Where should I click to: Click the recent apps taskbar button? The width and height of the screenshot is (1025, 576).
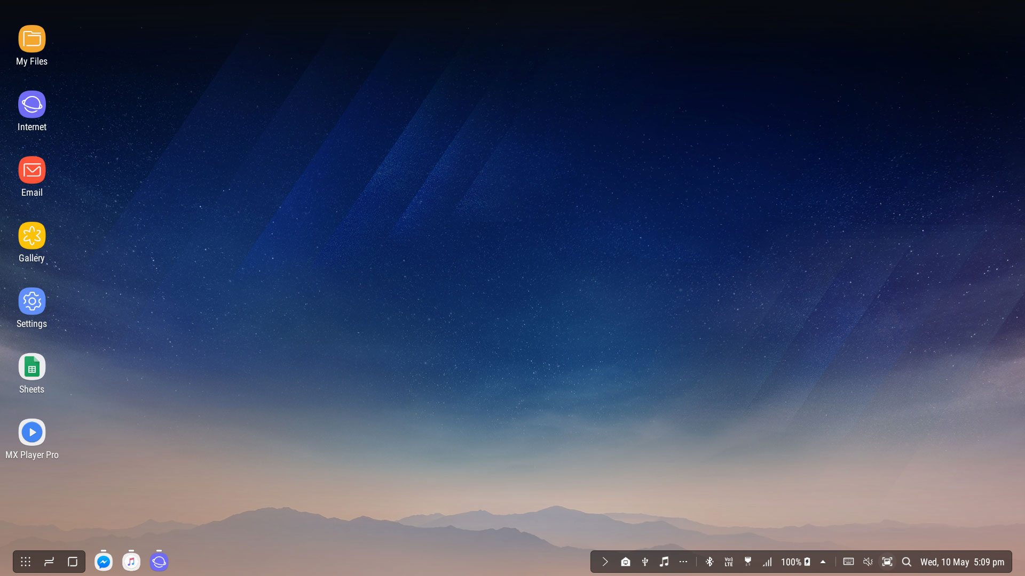pyautogui.click(x=49, y=562)
